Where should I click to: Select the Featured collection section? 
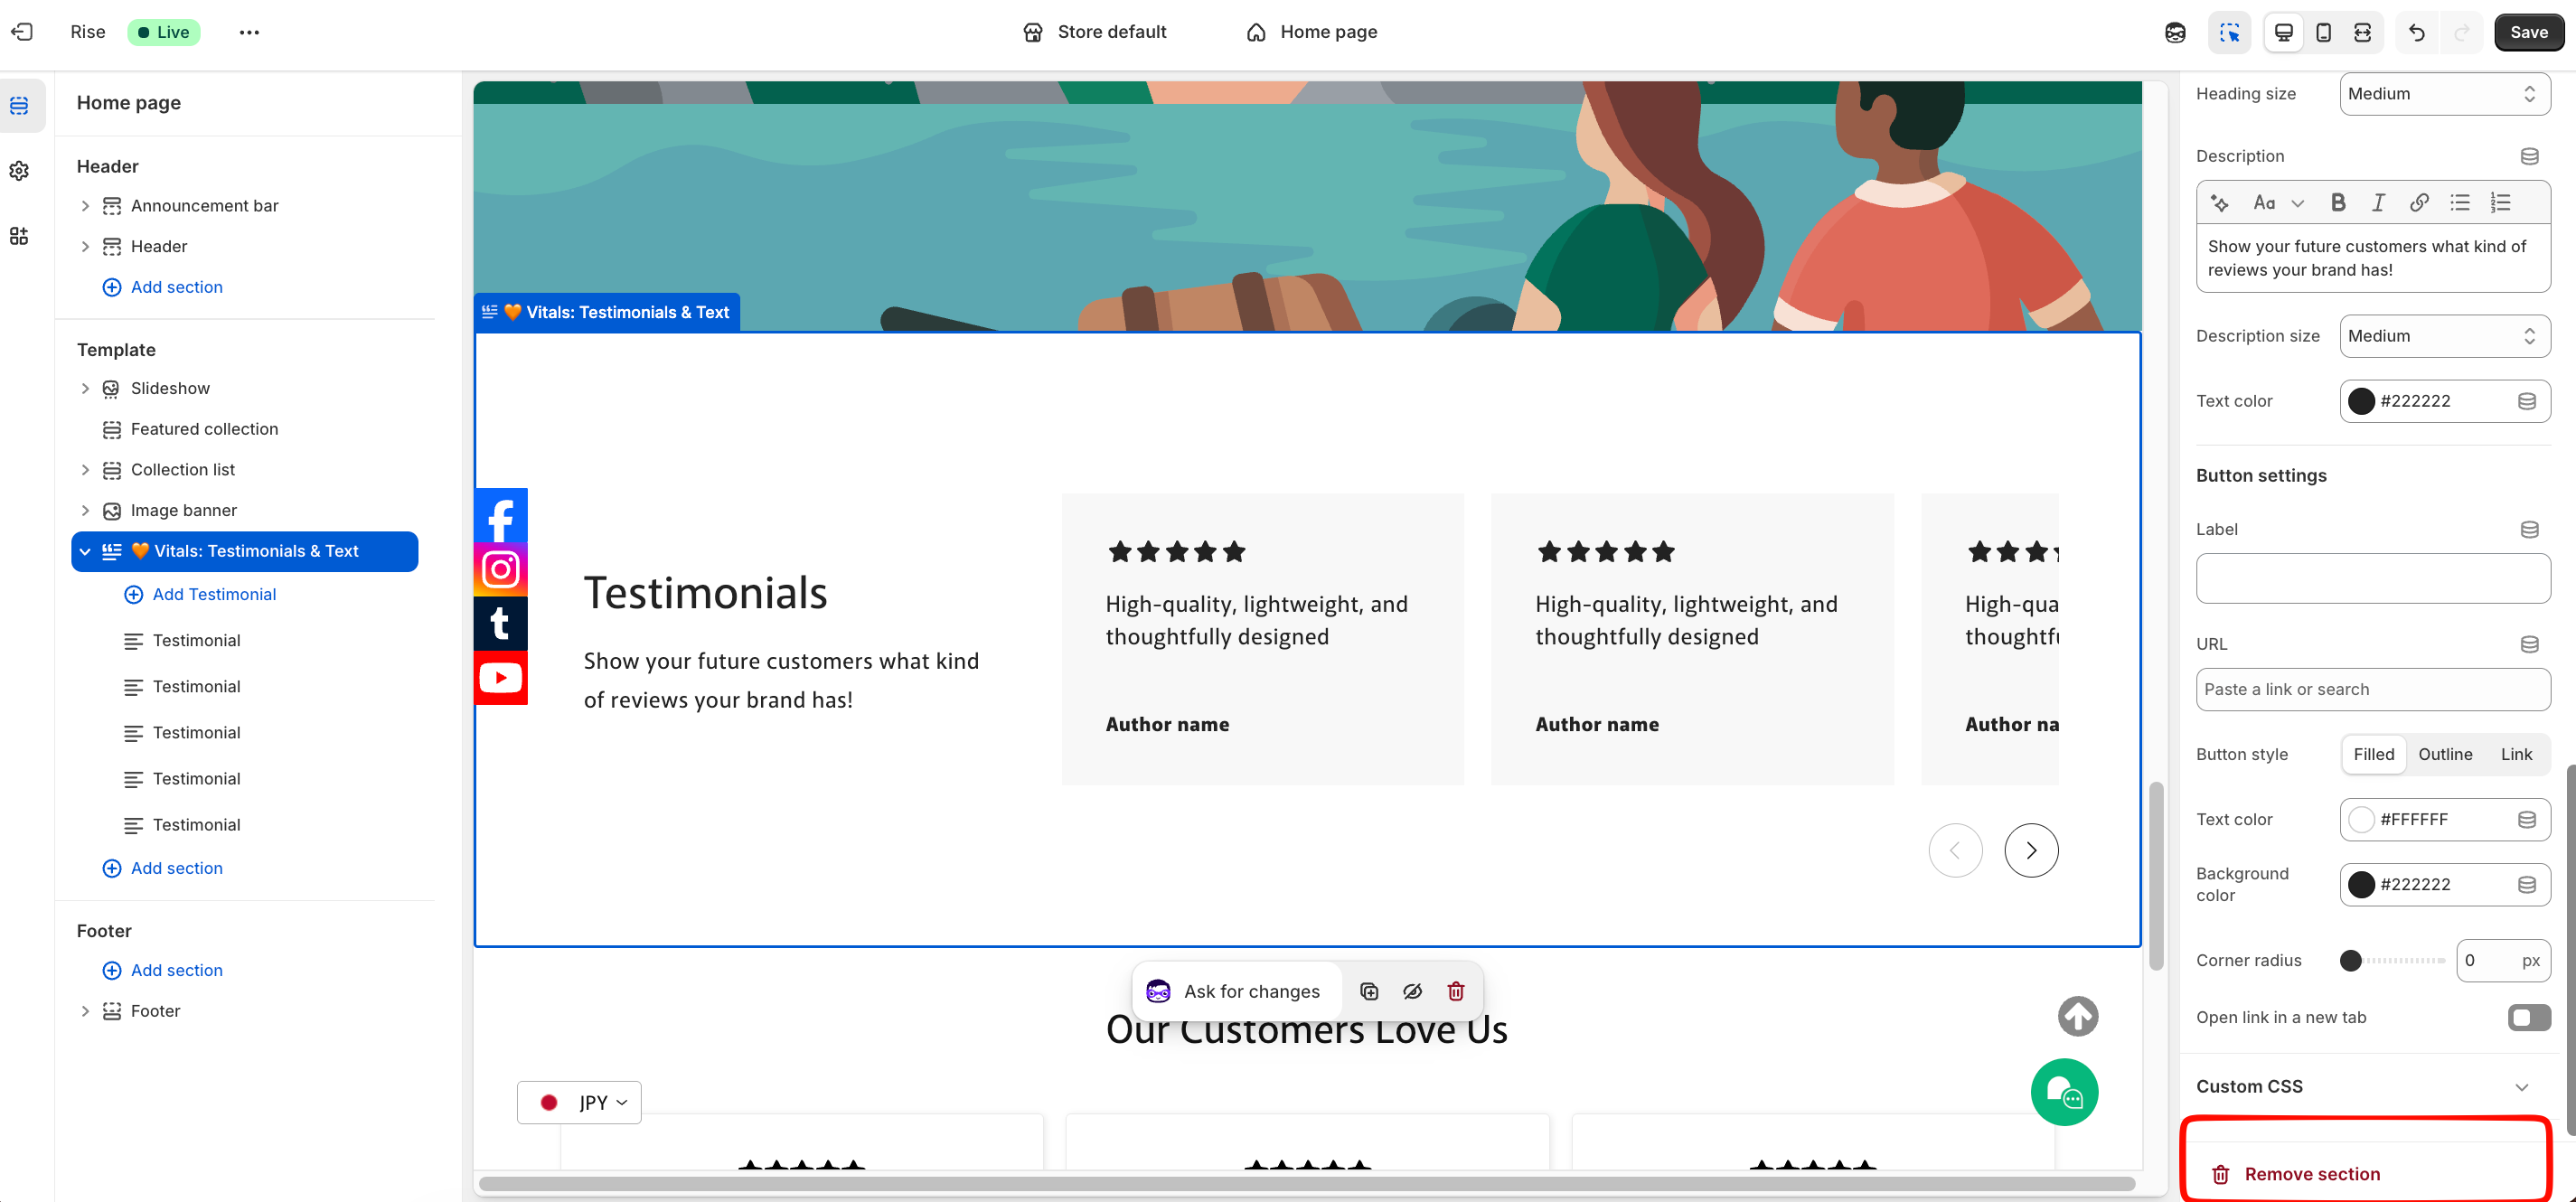click(x=204, y=429)
